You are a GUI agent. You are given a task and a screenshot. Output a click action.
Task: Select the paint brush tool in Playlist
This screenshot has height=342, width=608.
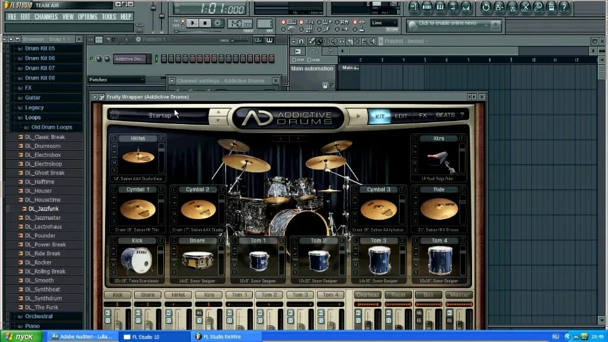tap(319, 41)
